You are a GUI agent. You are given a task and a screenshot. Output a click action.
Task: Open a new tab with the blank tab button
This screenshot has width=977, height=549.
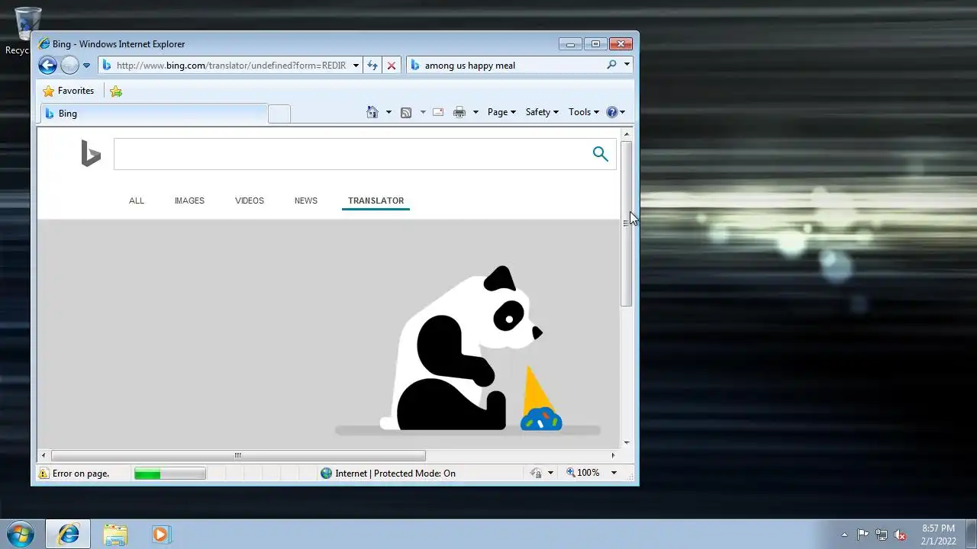(x=279, y=114)
